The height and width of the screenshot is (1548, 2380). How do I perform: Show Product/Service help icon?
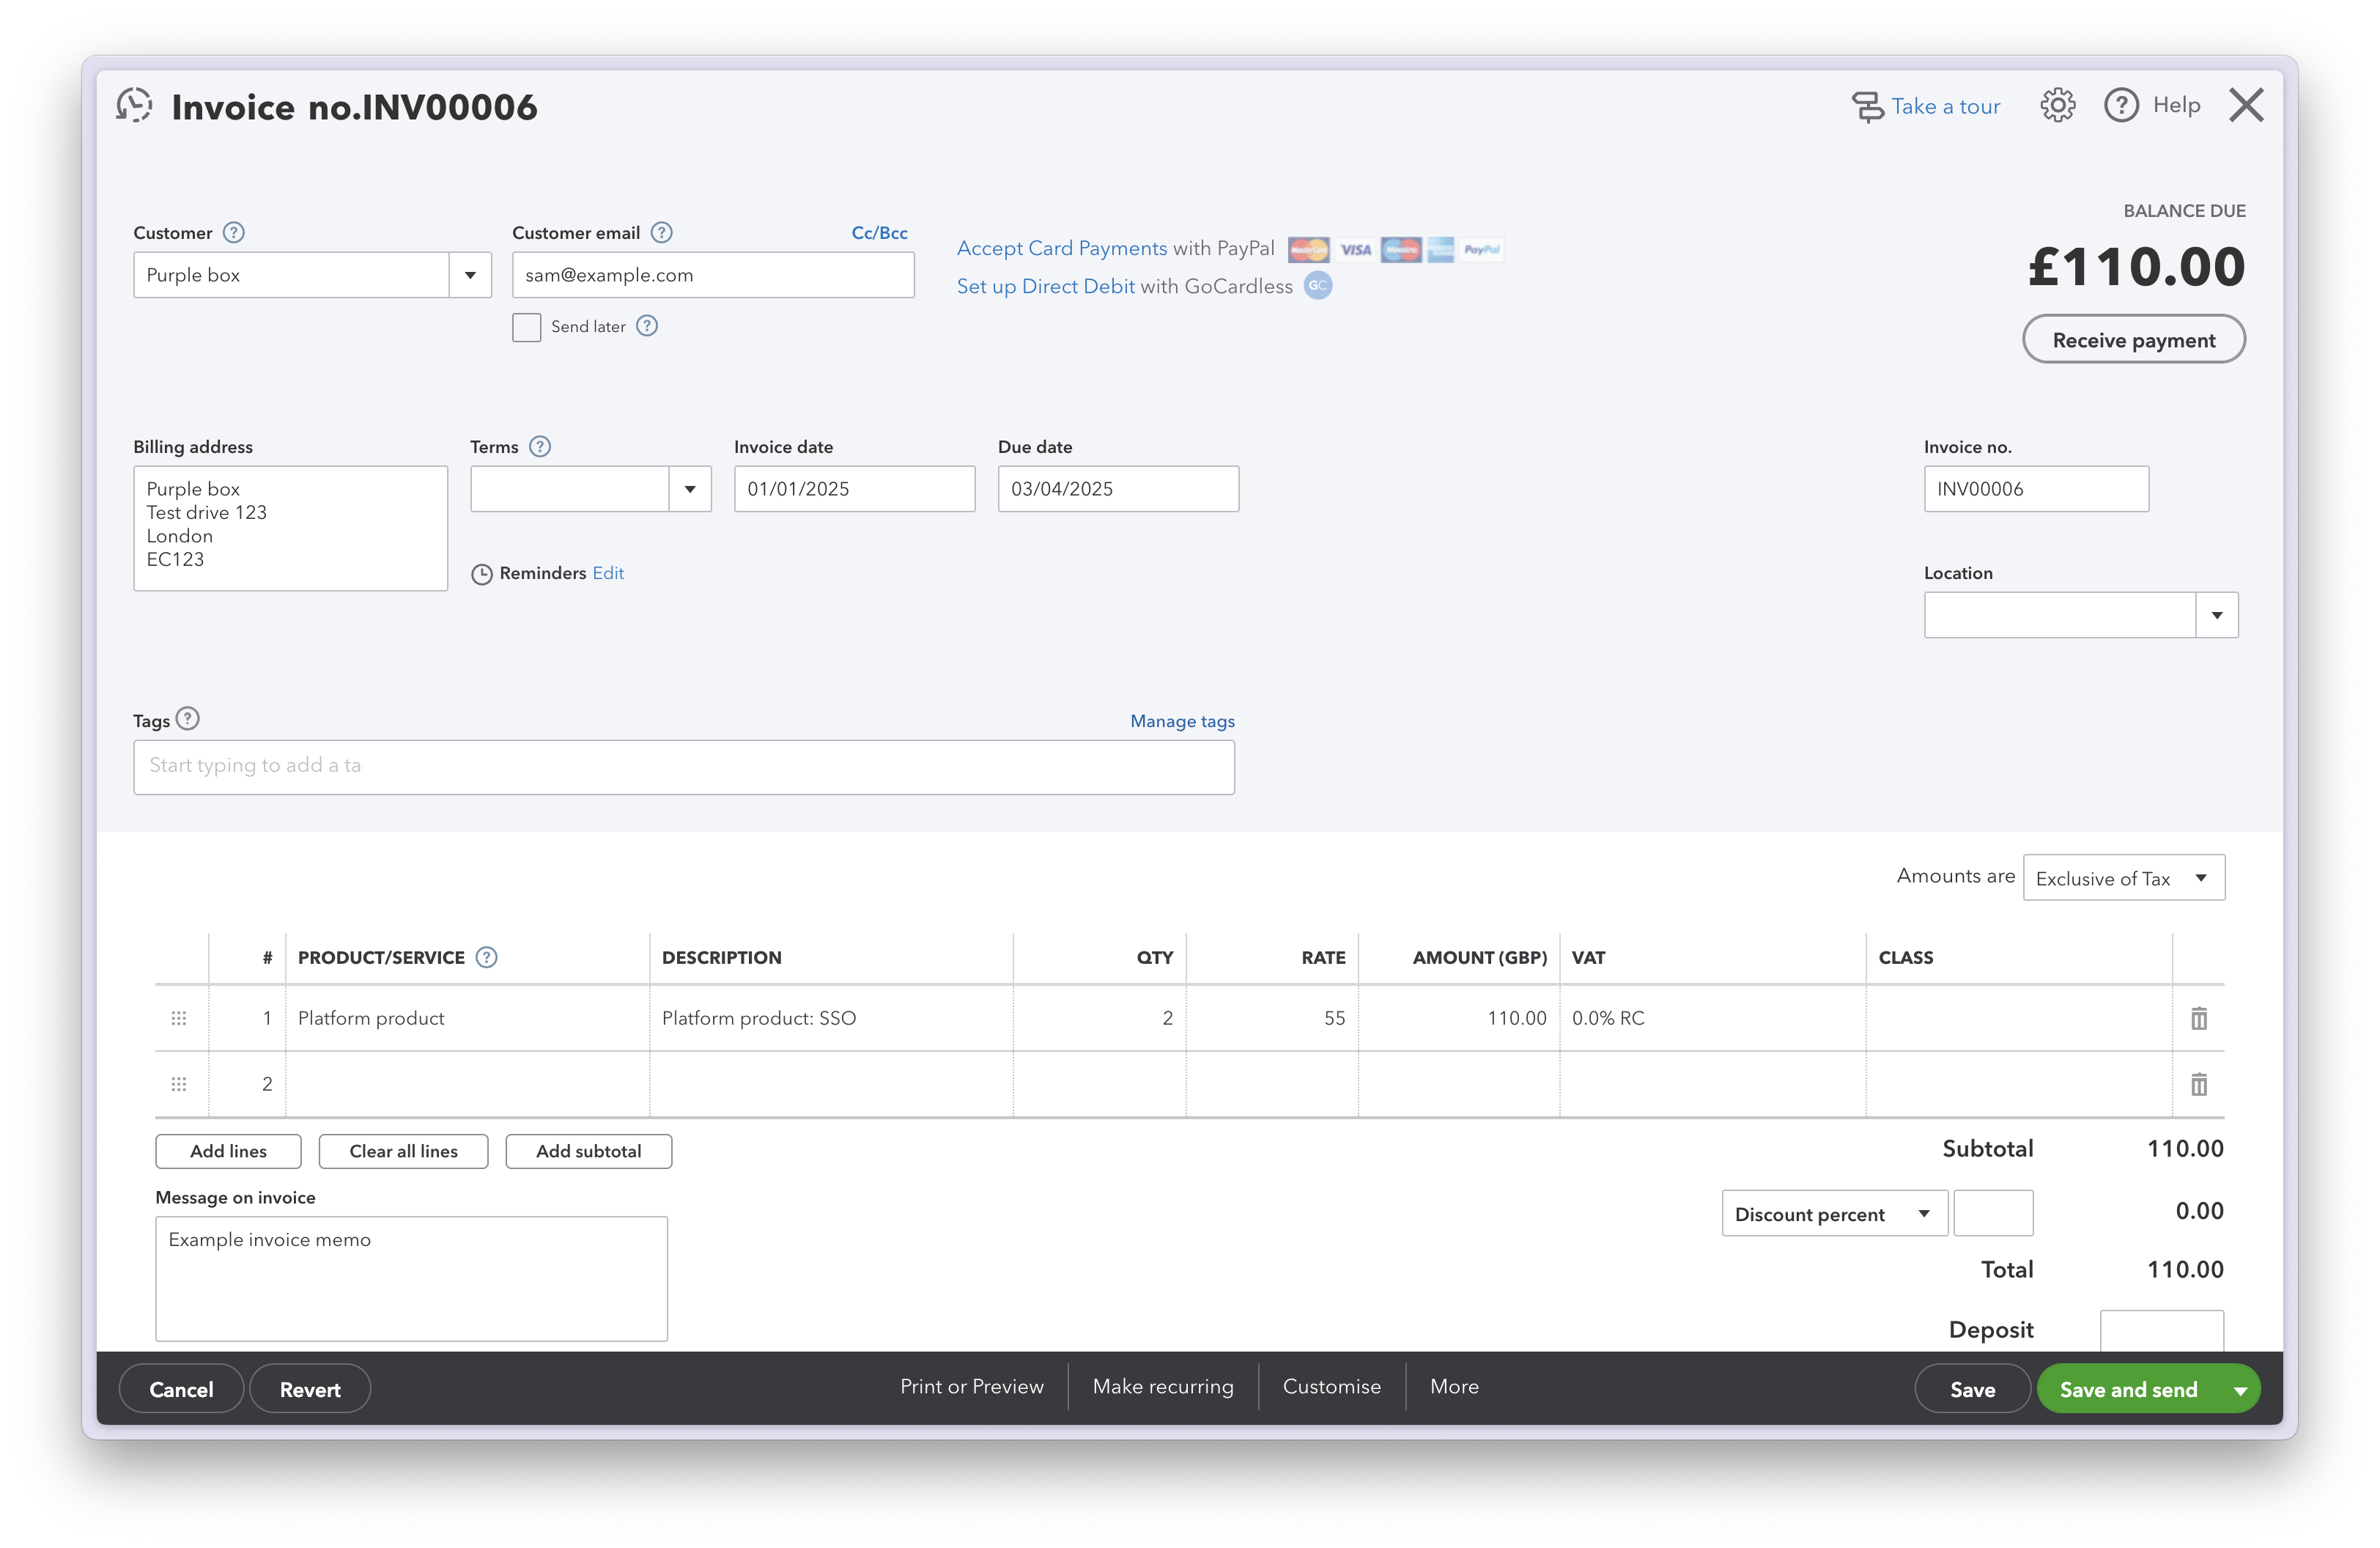(486, 957)
